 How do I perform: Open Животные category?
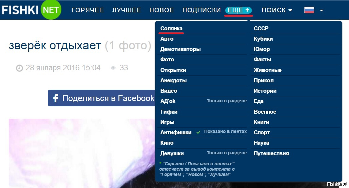click(268, 70)
